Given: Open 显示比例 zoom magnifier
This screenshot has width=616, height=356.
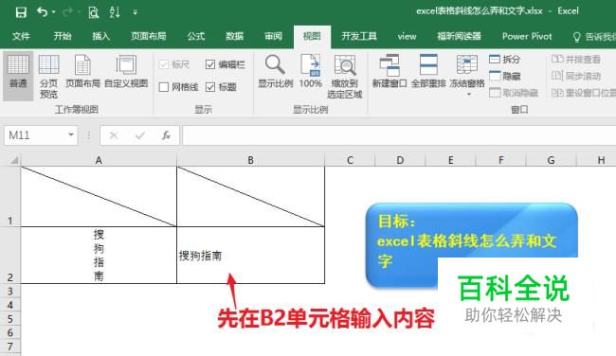Looking at the screenshot, I should point(275,71).
